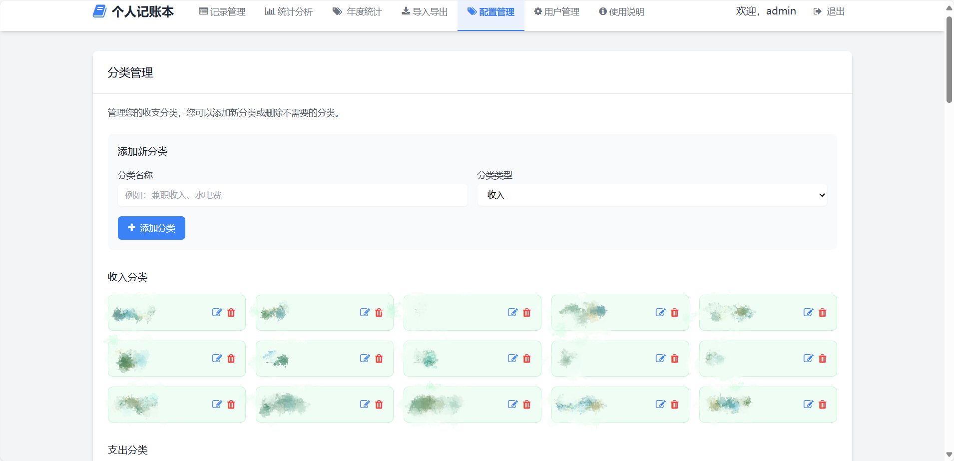Click the 退出 logout link
The height and width of the screenshot is (461, 954).
(x=829, y=12)
